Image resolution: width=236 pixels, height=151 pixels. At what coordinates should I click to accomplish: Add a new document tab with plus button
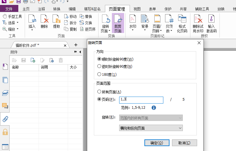tap(76, 45)
